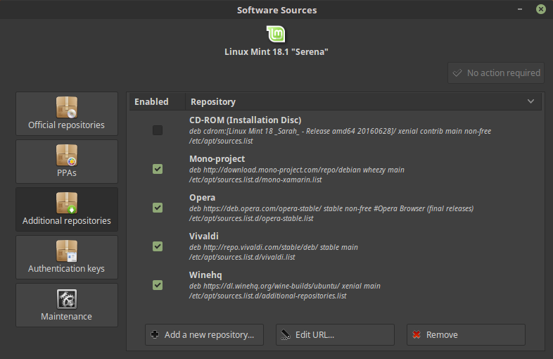Expand the column chooser chevron
The image size is (553, 359).
pyautogui.click(x=530, y=101)
